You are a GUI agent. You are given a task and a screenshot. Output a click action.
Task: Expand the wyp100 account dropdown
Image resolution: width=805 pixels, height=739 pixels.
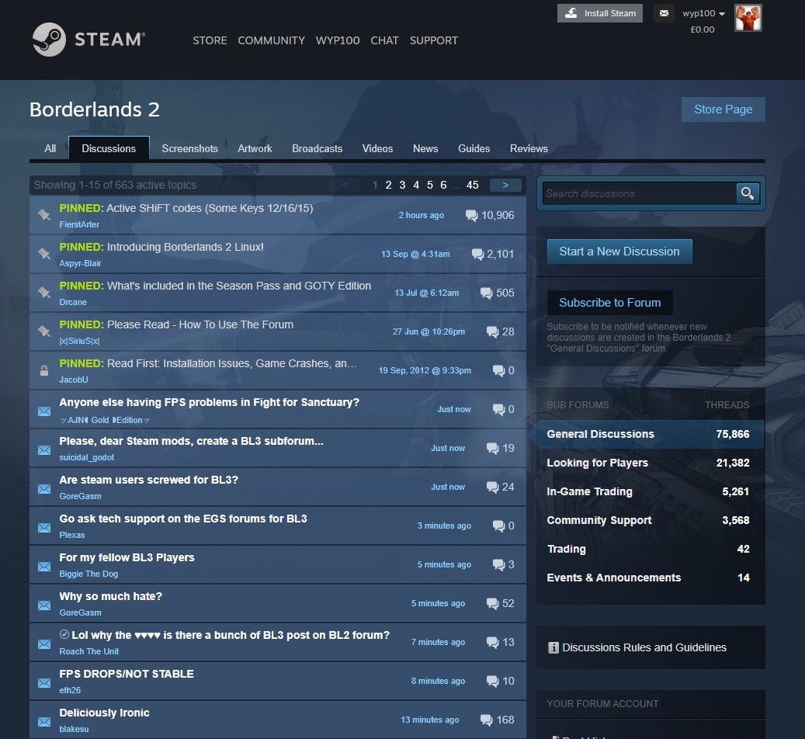pyautogui.click(x=703, y=13)
